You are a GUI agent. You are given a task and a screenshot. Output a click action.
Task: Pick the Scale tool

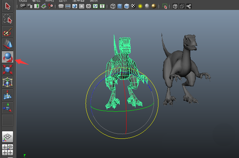[x=8, y=70]
